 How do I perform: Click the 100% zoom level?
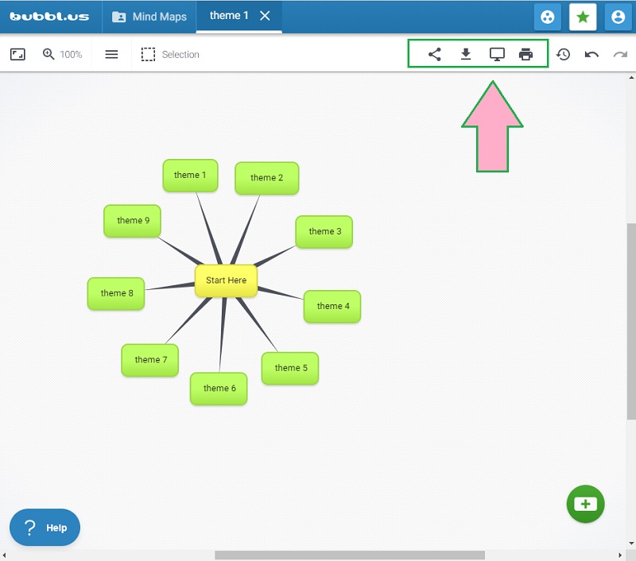click(x=71, y=54)
